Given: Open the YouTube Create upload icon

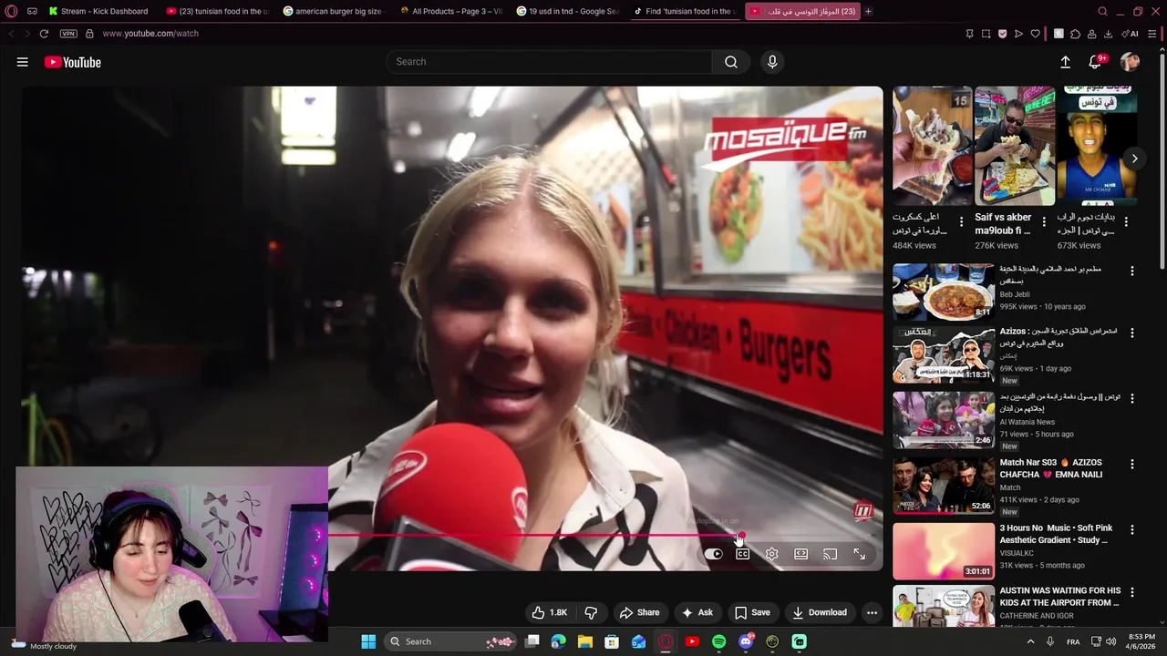Looking at the screenshot, I should (x=1065, y=62).
